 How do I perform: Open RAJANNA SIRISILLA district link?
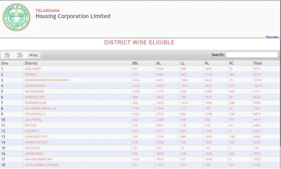pos(40,108)
